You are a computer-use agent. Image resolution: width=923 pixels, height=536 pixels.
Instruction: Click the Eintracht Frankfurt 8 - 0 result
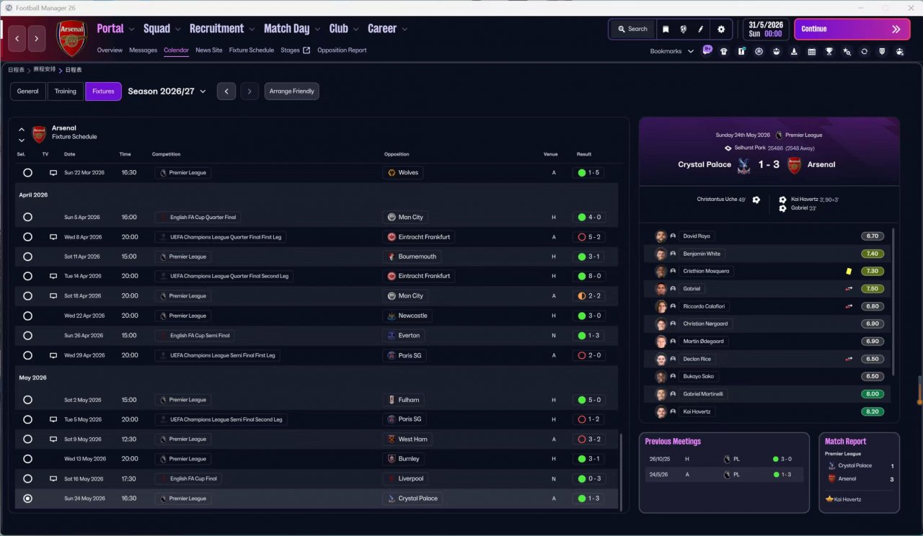(590, 276)
